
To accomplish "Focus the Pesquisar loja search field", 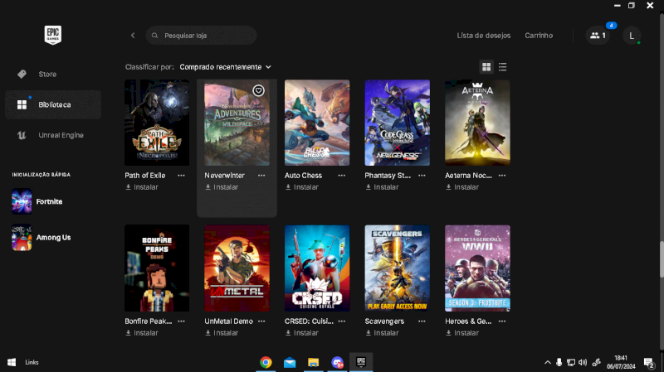I will click(x=201, y=36).
